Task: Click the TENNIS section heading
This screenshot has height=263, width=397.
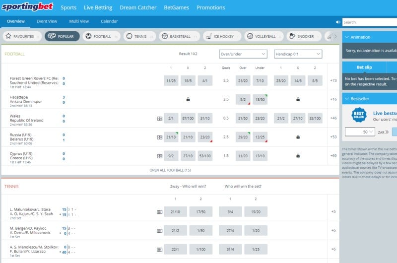Action: [11, 186]
